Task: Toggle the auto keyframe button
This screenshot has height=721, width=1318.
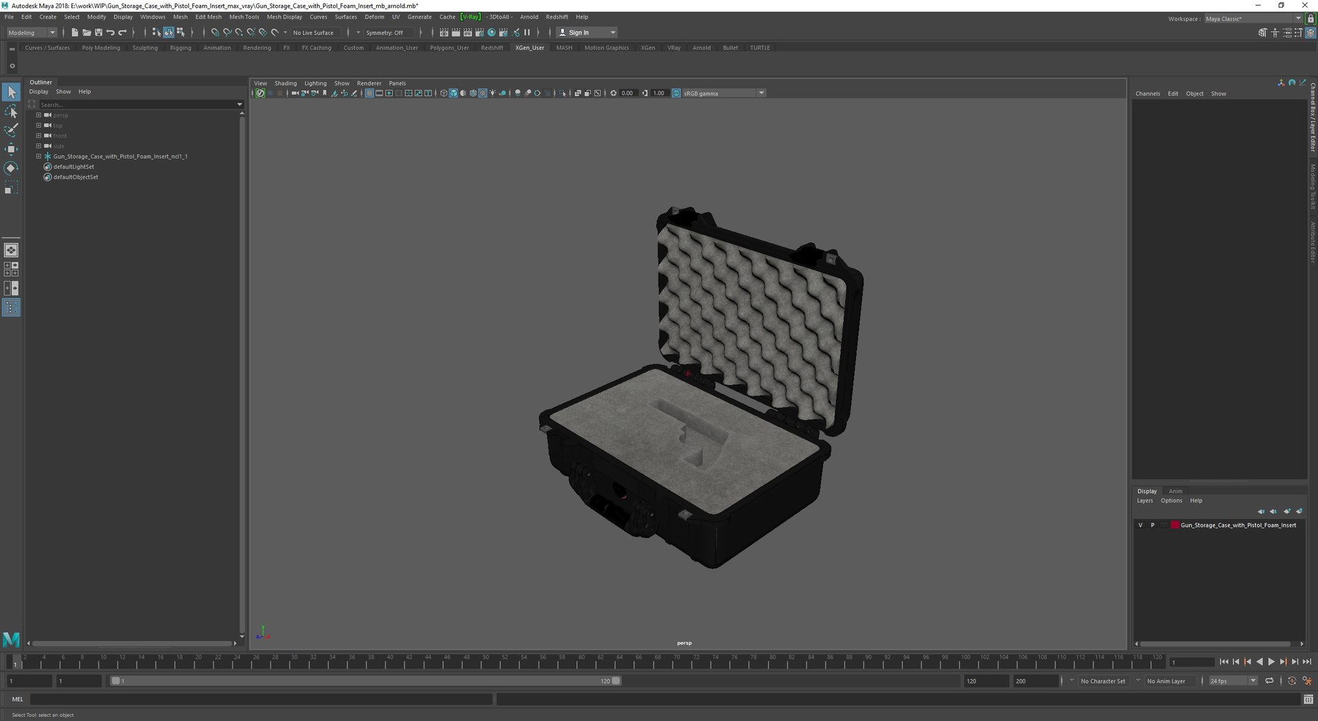Action: [x=1292, y=681]
